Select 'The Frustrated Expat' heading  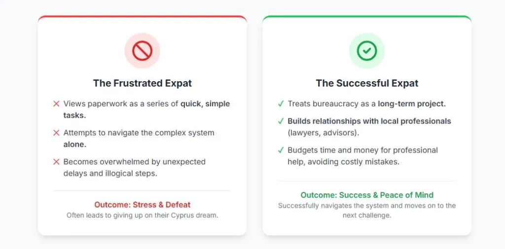[142, 83]
